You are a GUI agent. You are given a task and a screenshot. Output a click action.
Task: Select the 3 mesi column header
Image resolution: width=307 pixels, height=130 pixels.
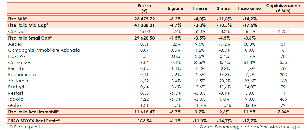(x=224, y=8)
